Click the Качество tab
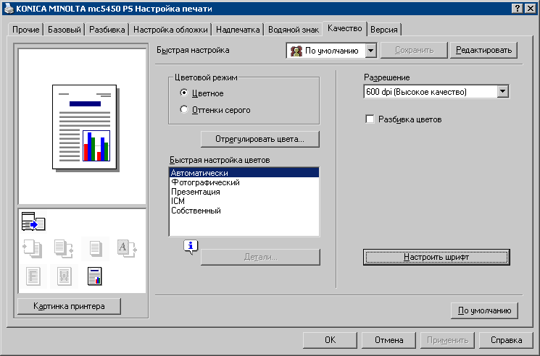Viewport: 540px width, 356px height. [x=345, y=28]
